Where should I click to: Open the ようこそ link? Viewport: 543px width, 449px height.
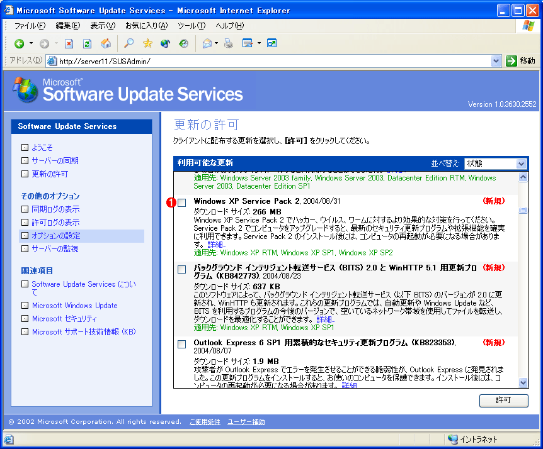coord(42,148)
